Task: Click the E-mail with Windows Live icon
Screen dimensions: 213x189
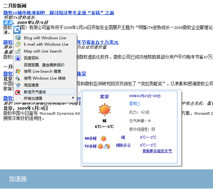Action: 18,44
